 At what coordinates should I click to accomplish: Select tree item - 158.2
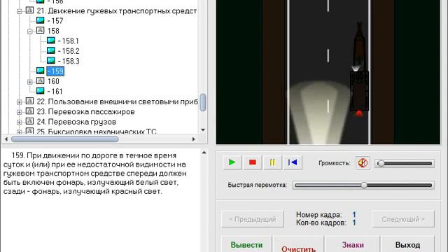(x=69, y=51)
